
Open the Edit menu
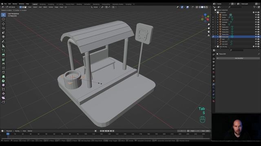pos(10,4)
